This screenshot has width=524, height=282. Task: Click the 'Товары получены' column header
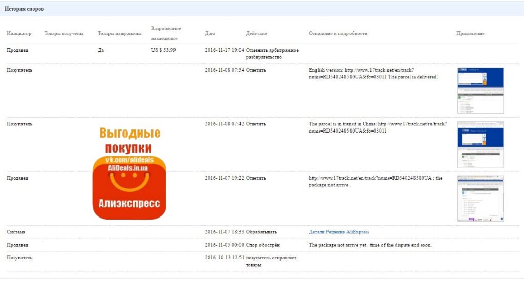tap(64, 33)
